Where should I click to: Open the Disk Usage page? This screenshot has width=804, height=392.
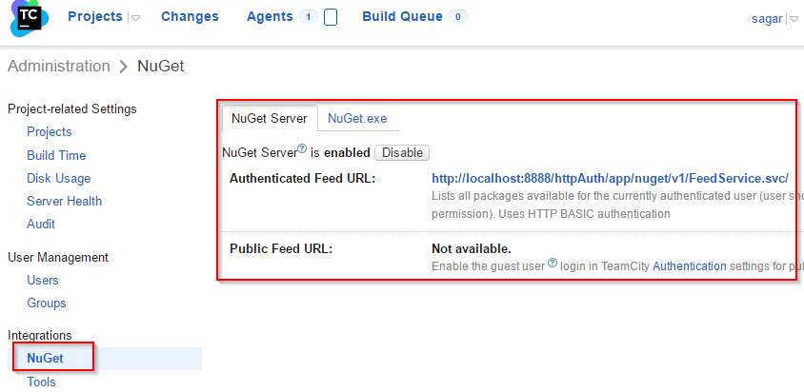click(x=58, y=178)
